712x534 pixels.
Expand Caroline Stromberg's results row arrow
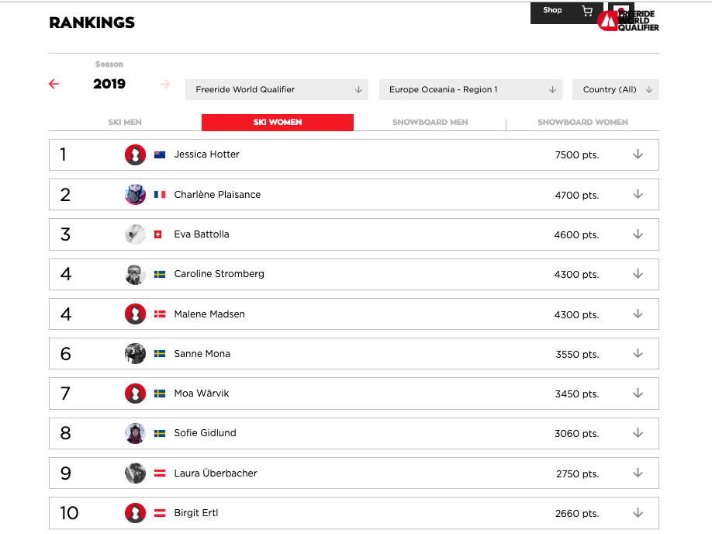638,274
